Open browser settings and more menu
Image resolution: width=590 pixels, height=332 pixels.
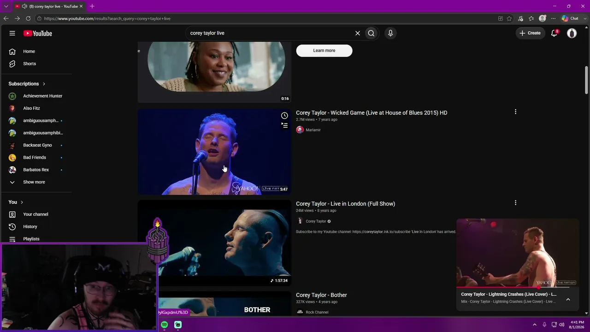(x=553, y=18)
